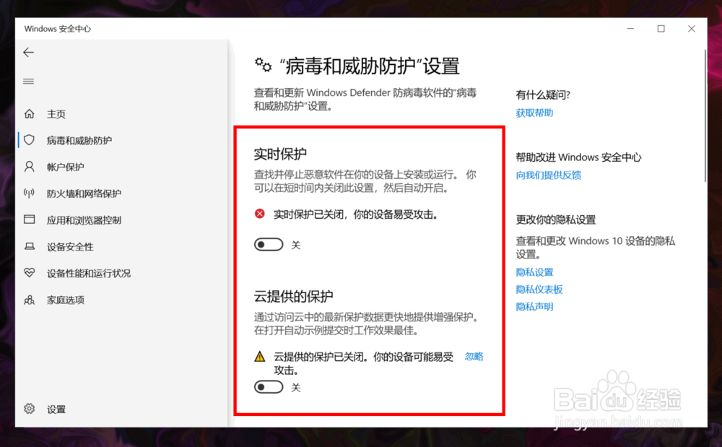Viewport: 722px width, 447px height.
Task: Click the 向我们提供反馈 link
Action: 549,175
